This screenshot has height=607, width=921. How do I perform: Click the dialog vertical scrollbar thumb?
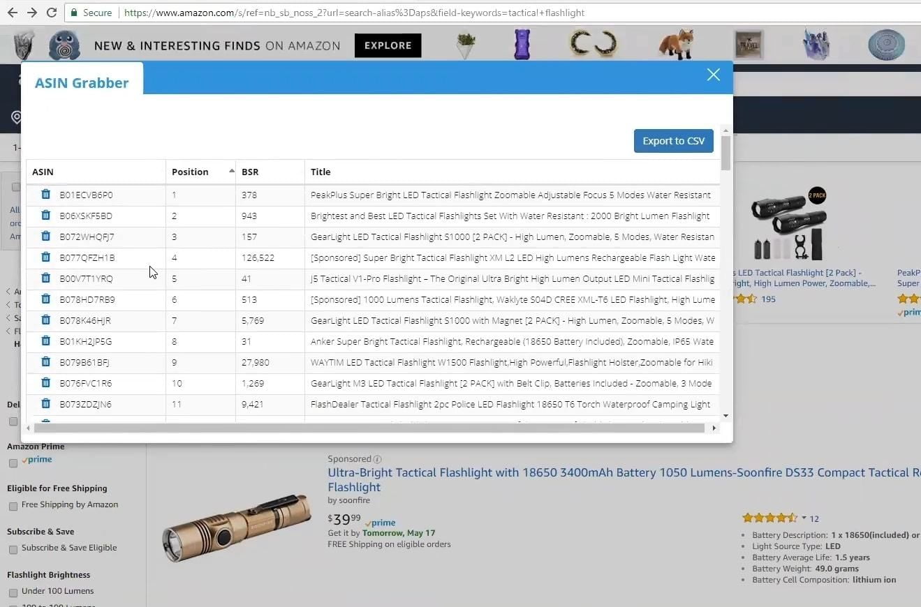[726, 153]
